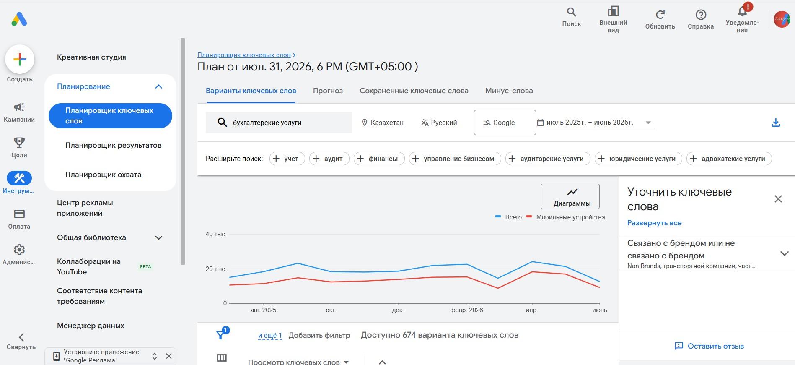
Task: Open Планировщик охвата
Action: click(x=103, y=175)
